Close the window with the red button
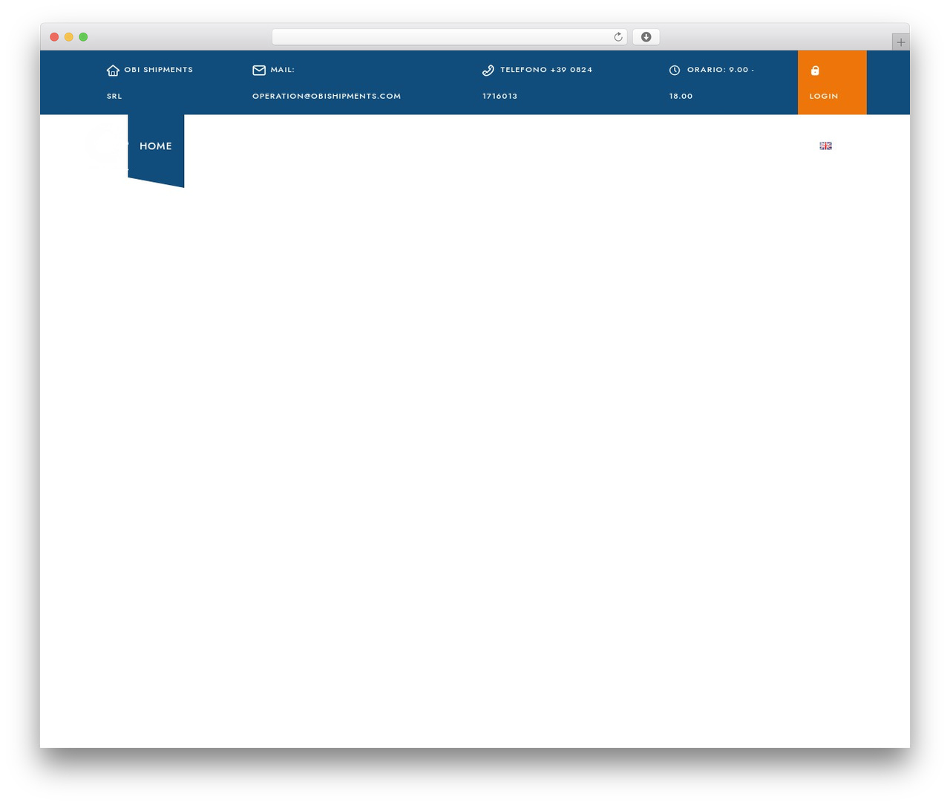Screen dimensions: 950x805 [54, 37]
